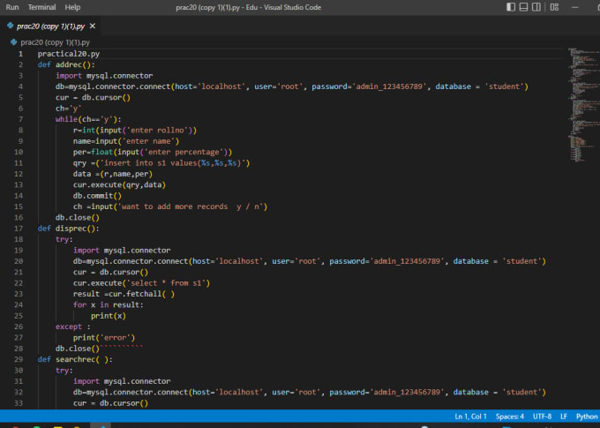Click line number 29 in the gutter
The image size is (600, 428).
pos(19,359)
